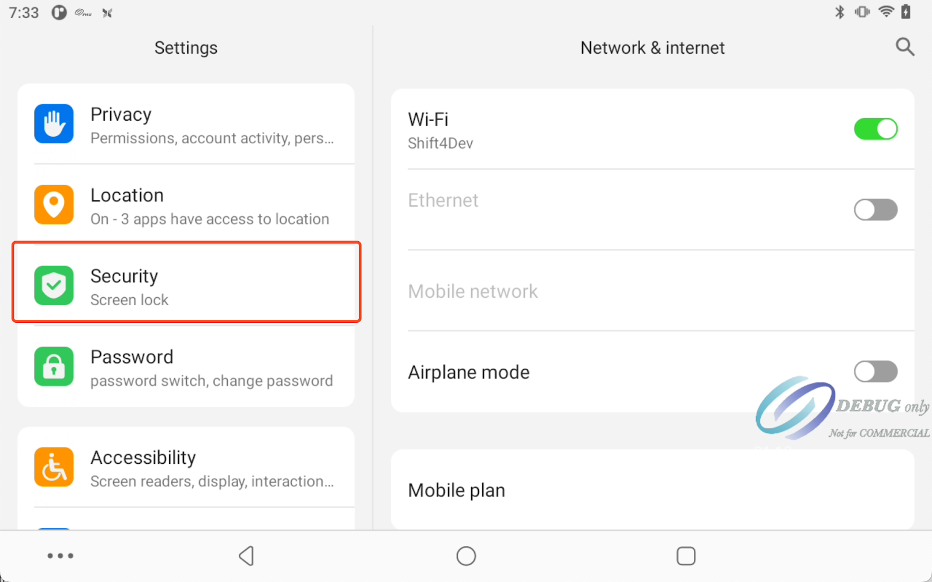Tap the orange Location pin icon
Image resolution: width=932 pixels, height=582 pixels.
(54, 204)
